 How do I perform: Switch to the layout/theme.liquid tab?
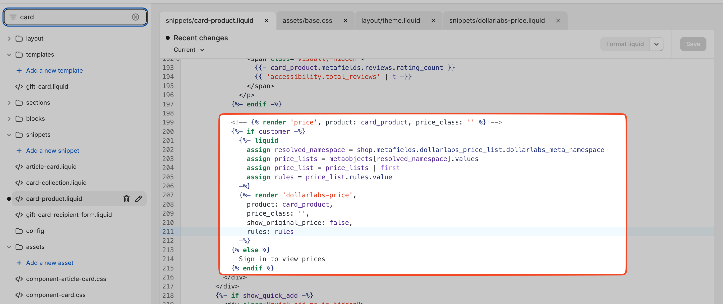[390, 21]
